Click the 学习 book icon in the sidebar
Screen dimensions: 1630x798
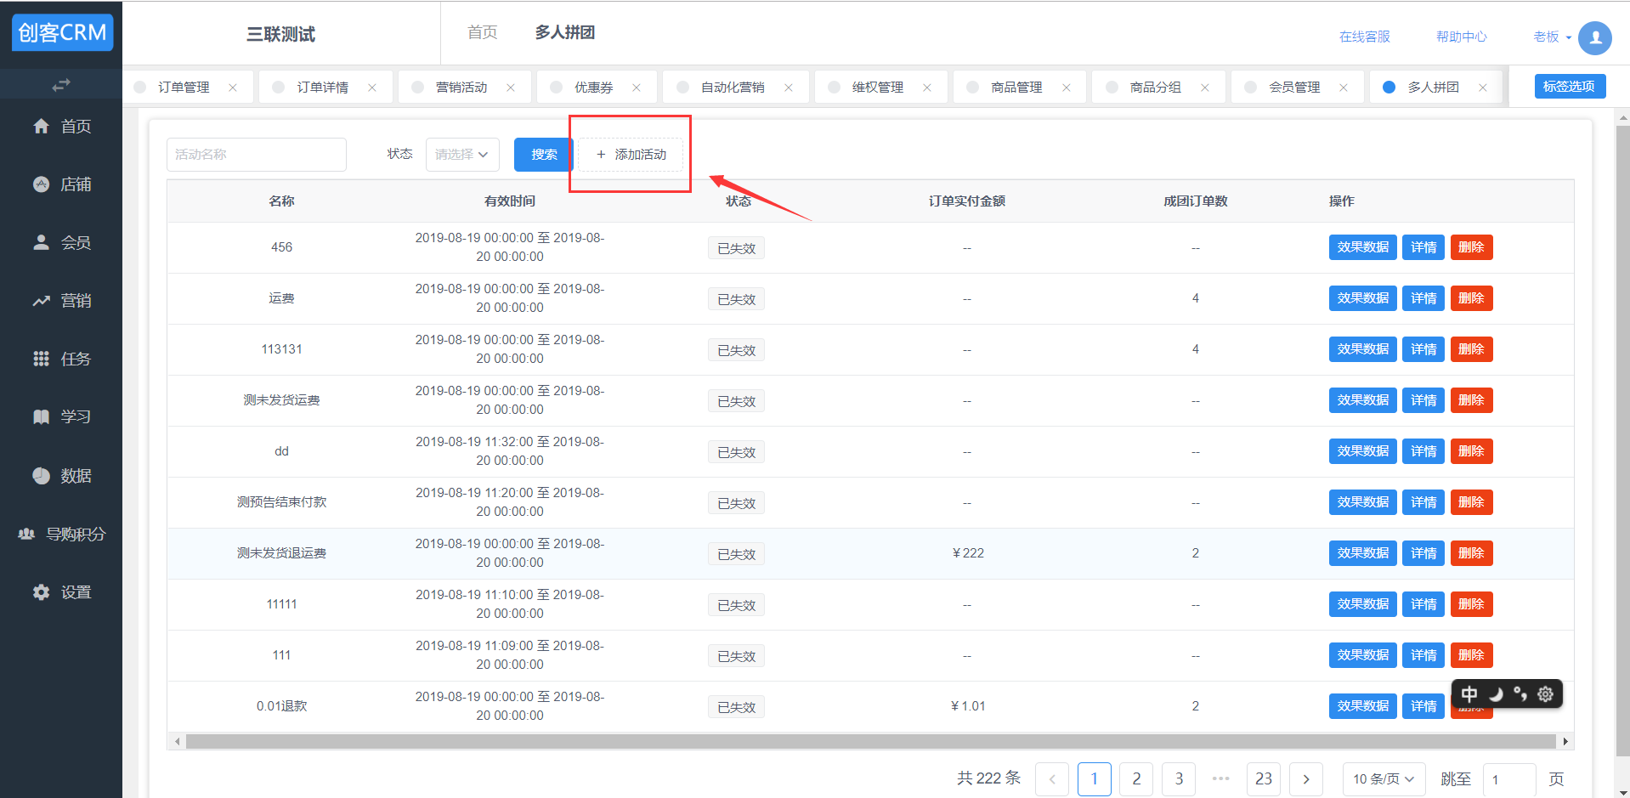point(41,416)
